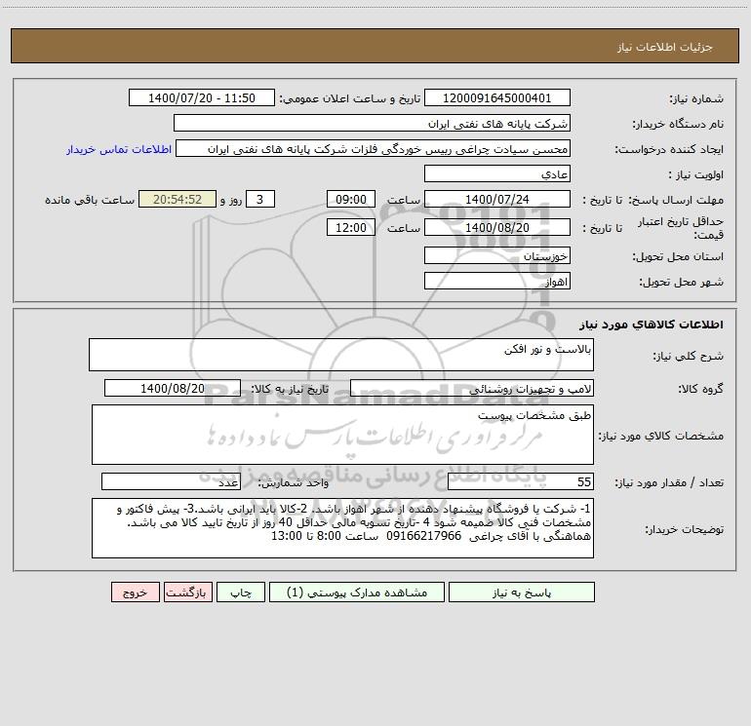
Task: Click goods specification box طبق مشخصات پیوست
Action: 342,435
